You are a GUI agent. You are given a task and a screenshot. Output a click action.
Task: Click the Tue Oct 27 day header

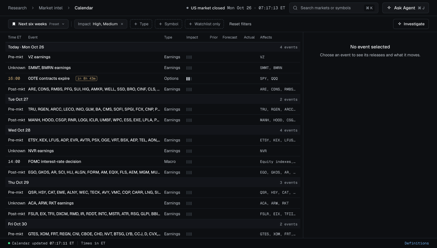[153, 99]
